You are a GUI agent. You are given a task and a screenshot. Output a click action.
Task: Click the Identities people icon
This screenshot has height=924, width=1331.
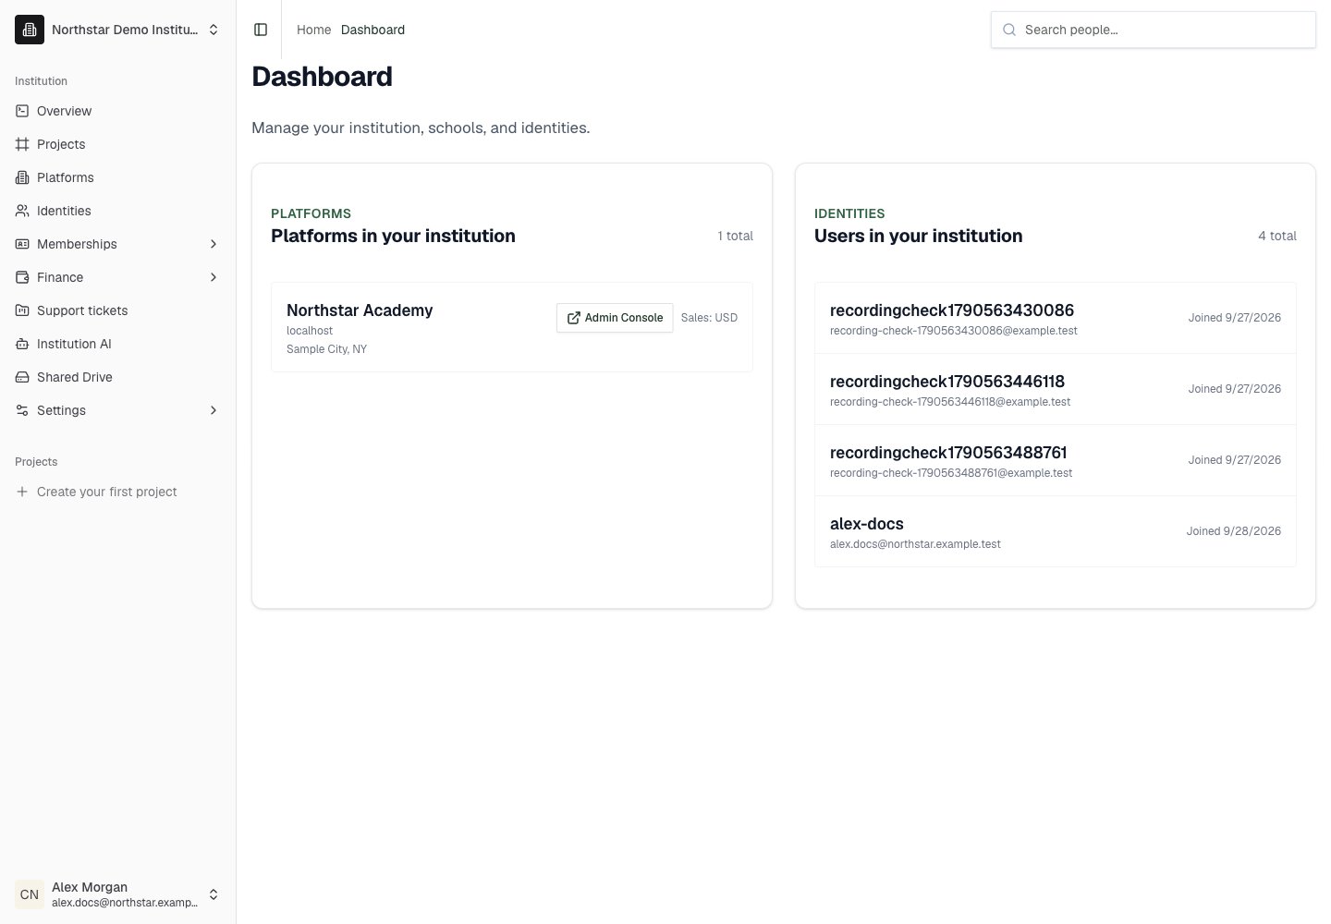click(22, 211)
